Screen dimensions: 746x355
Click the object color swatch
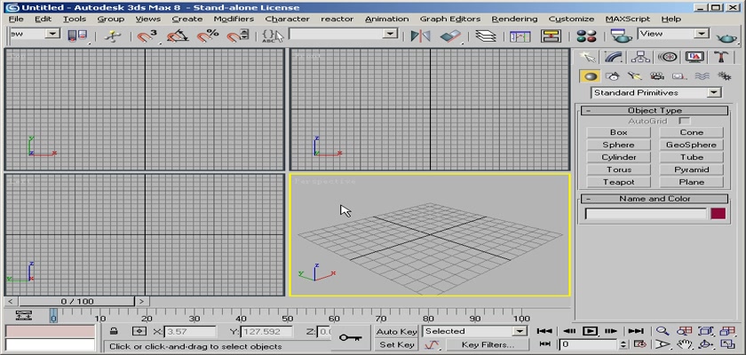tap(718, 214)
